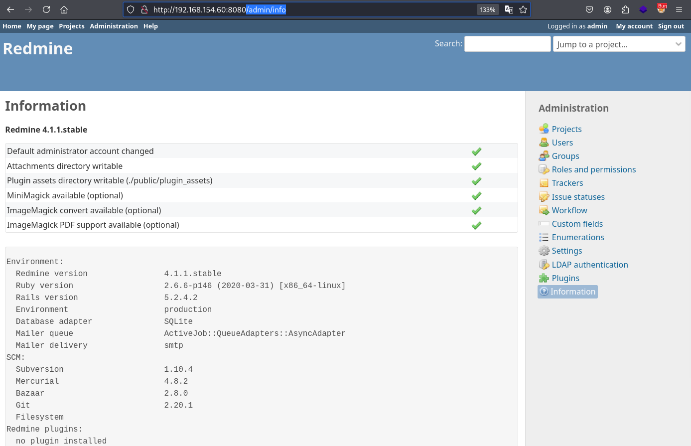Open the Firefox hamburger menu
Image resolution: width=691 pixels, height=446 pixels.
point(679,9)
